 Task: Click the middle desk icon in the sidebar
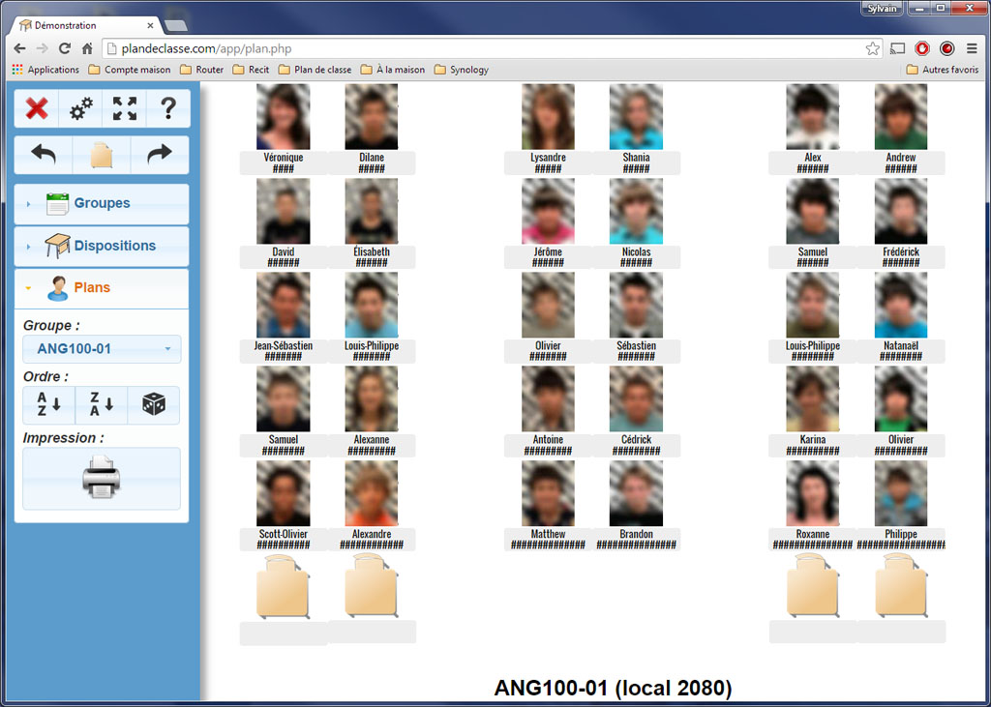(102, 155)
